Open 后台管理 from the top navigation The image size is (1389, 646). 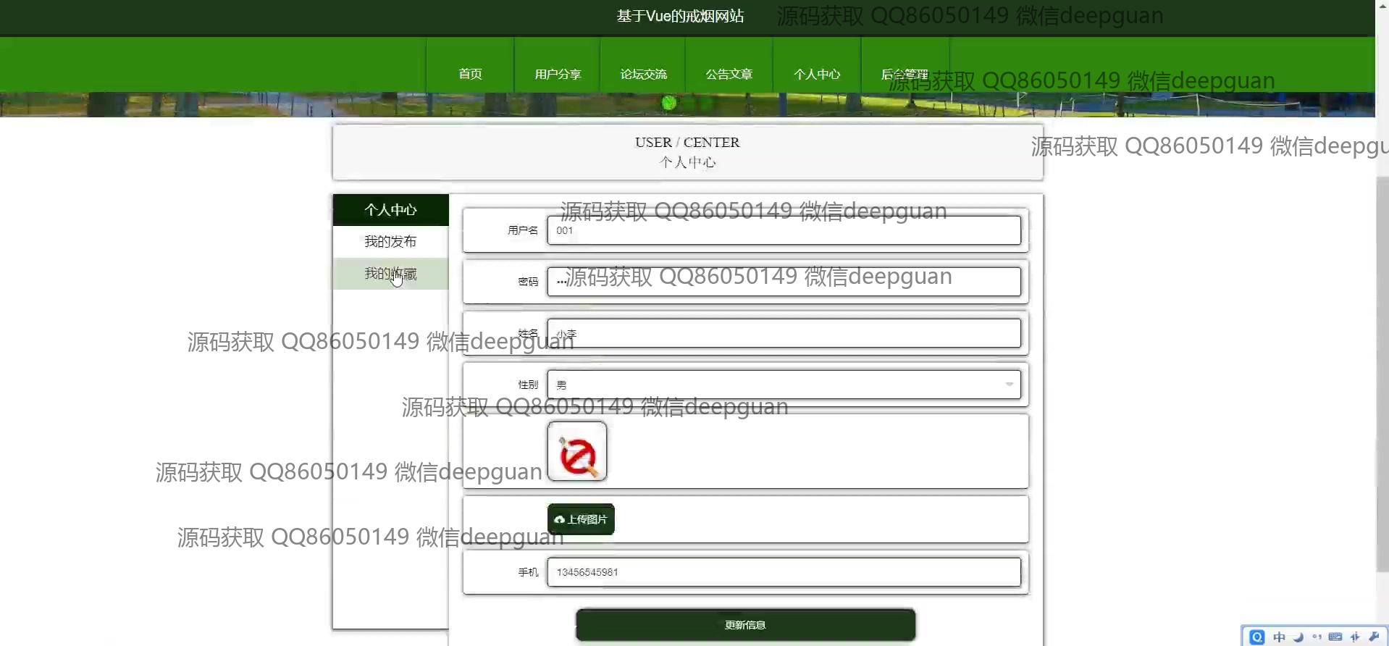[x=904, y=74]
